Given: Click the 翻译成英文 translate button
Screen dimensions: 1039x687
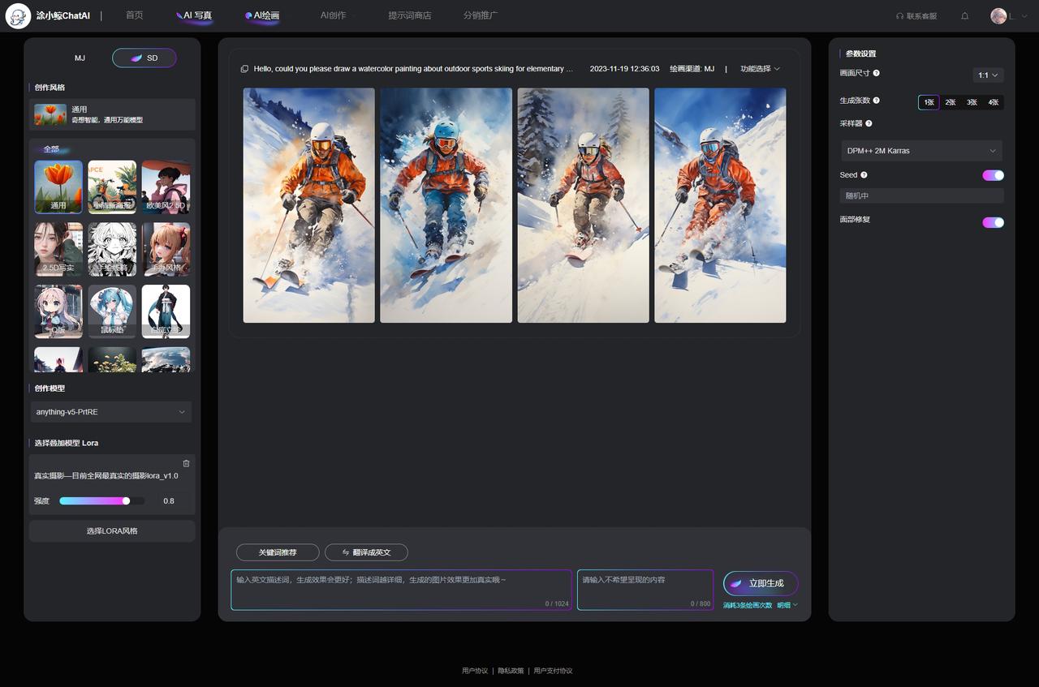Looking at the screenshot, I should (366, 552).
